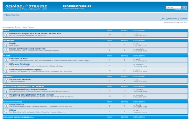Open VolkerM profile in Gebäudeverwaltung row
191x119 pixels.
[x=138, y=90]
